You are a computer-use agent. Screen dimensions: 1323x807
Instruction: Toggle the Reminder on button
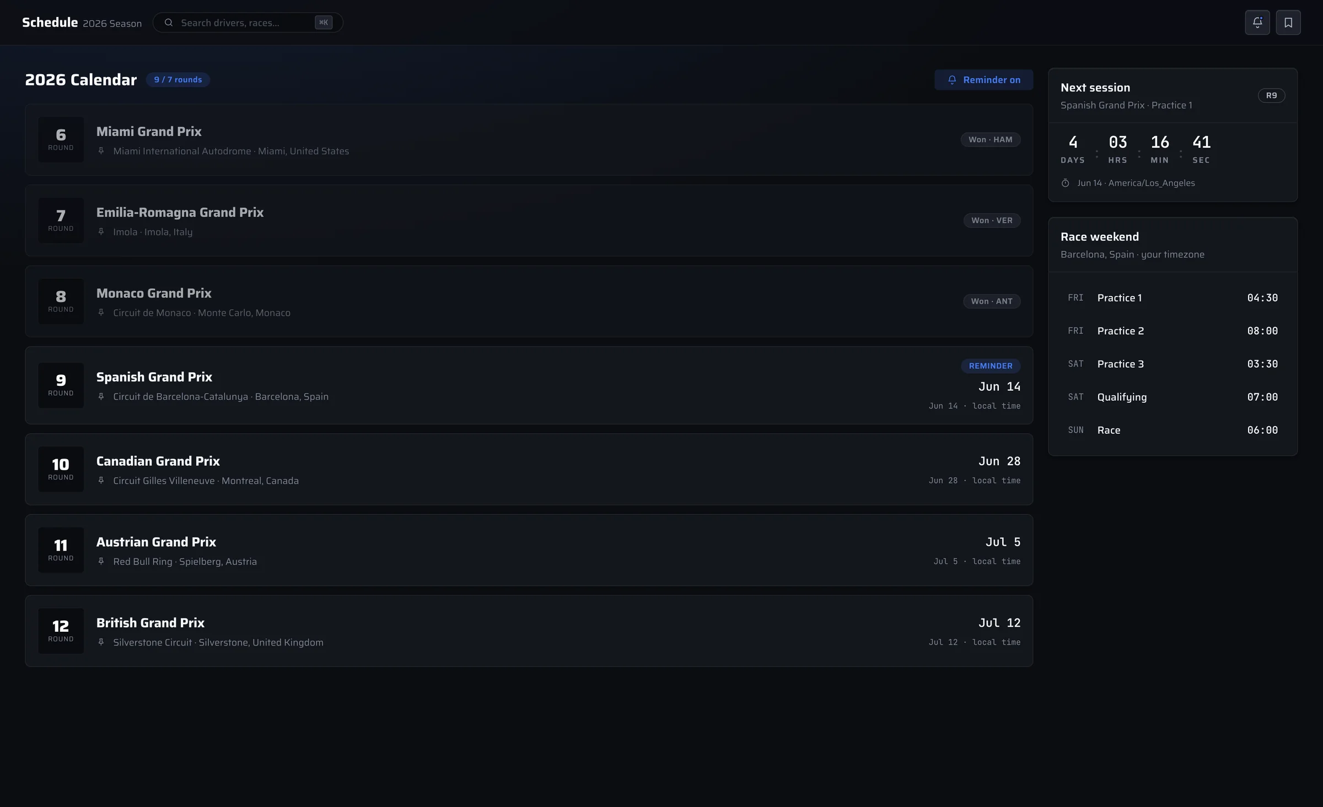click(983, 80)
